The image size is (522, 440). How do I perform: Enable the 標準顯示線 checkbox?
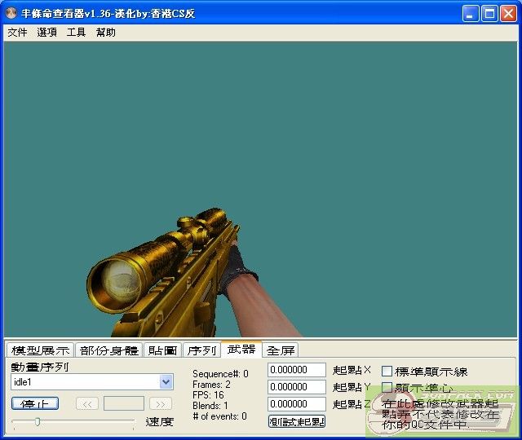(x=387, y=372)
